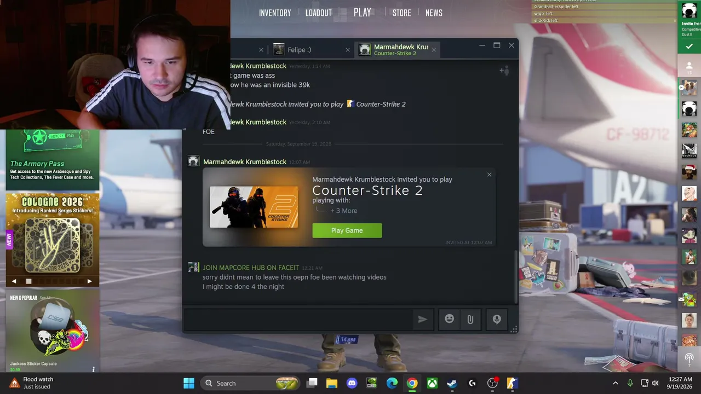Open the broadcast antenna icon in friends sidebar
The width and height of the screenshot is (701, 394).
tap(689, 359)
